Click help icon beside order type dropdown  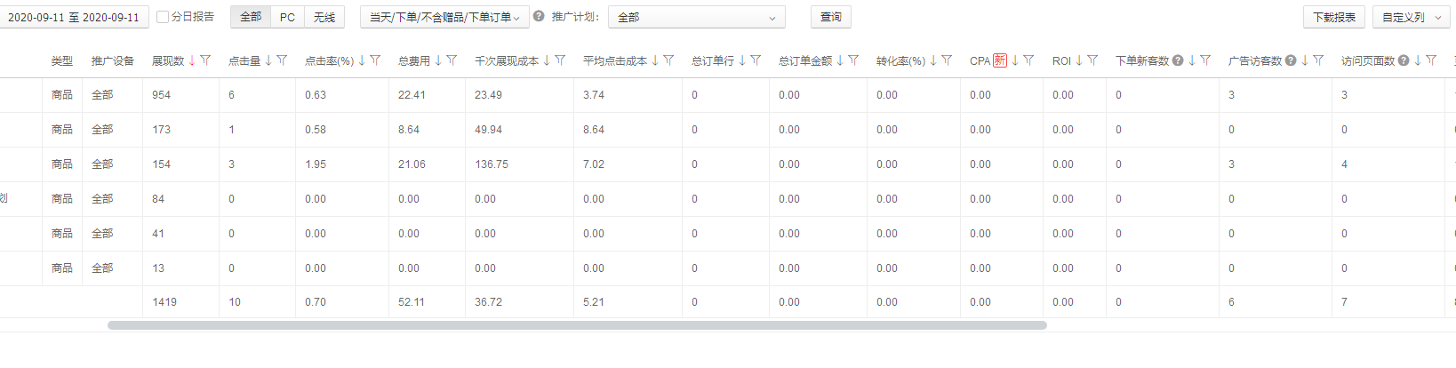click(539, 16)
